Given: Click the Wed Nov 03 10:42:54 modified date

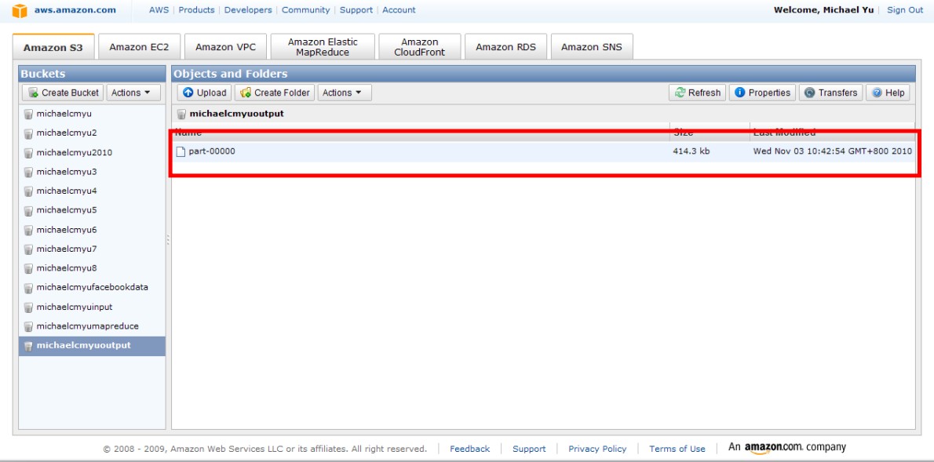Looking at the screenshot, I should pyautogui.click(x=832, y=152).
